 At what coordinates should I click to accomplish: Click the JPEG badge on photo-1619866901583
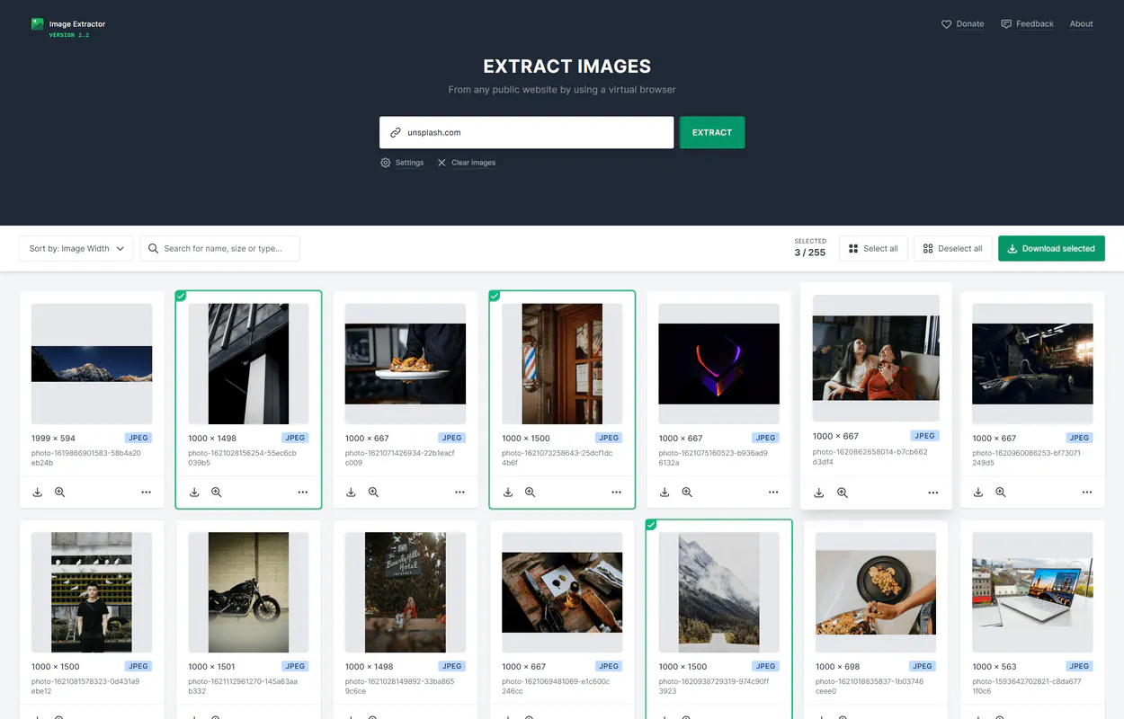click(x=138, y=438)
